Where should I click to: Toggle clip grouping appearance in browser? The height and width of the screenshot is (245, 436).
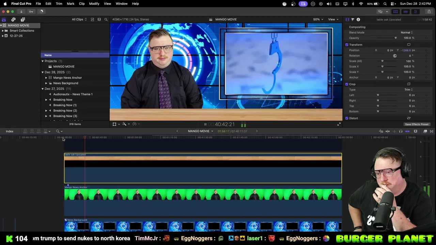click(x=92, y=19)
